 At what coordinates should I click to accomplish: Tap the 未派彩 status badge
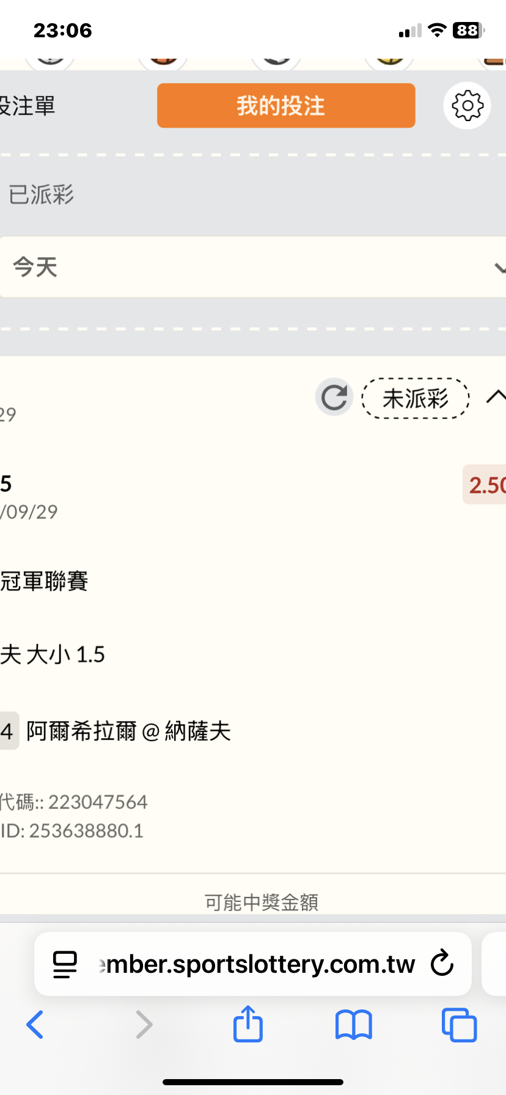(x=416, y=398)
